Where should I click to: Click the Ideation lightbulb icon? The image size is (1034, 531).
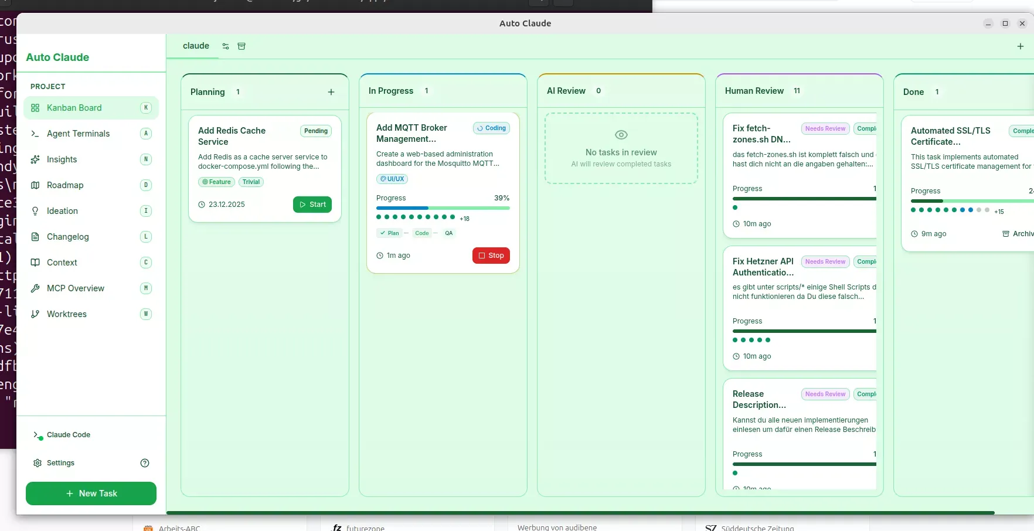point(36,211)
